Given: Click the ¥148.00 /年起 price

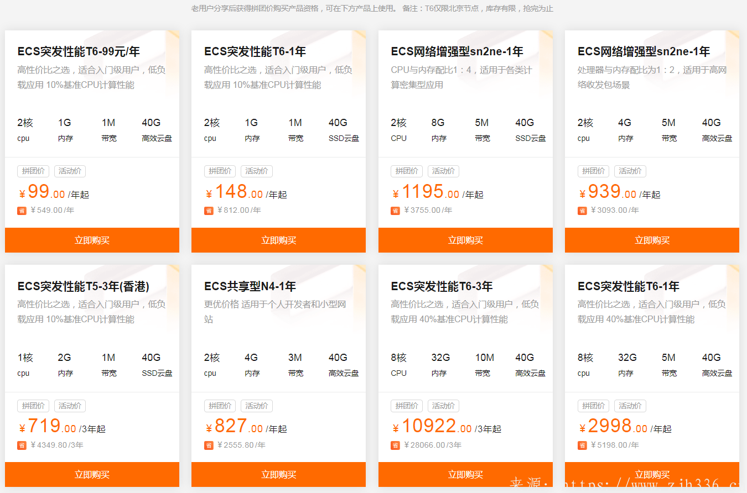Looking at the screenshot, I should pyautogui.click(x=246, y=192).
